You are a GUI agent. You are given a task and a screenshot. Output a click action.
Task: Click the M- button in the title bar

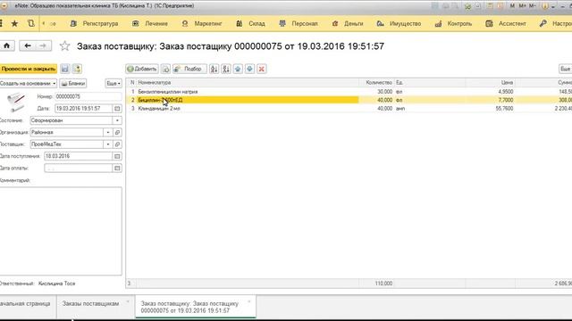click(533, 6)
